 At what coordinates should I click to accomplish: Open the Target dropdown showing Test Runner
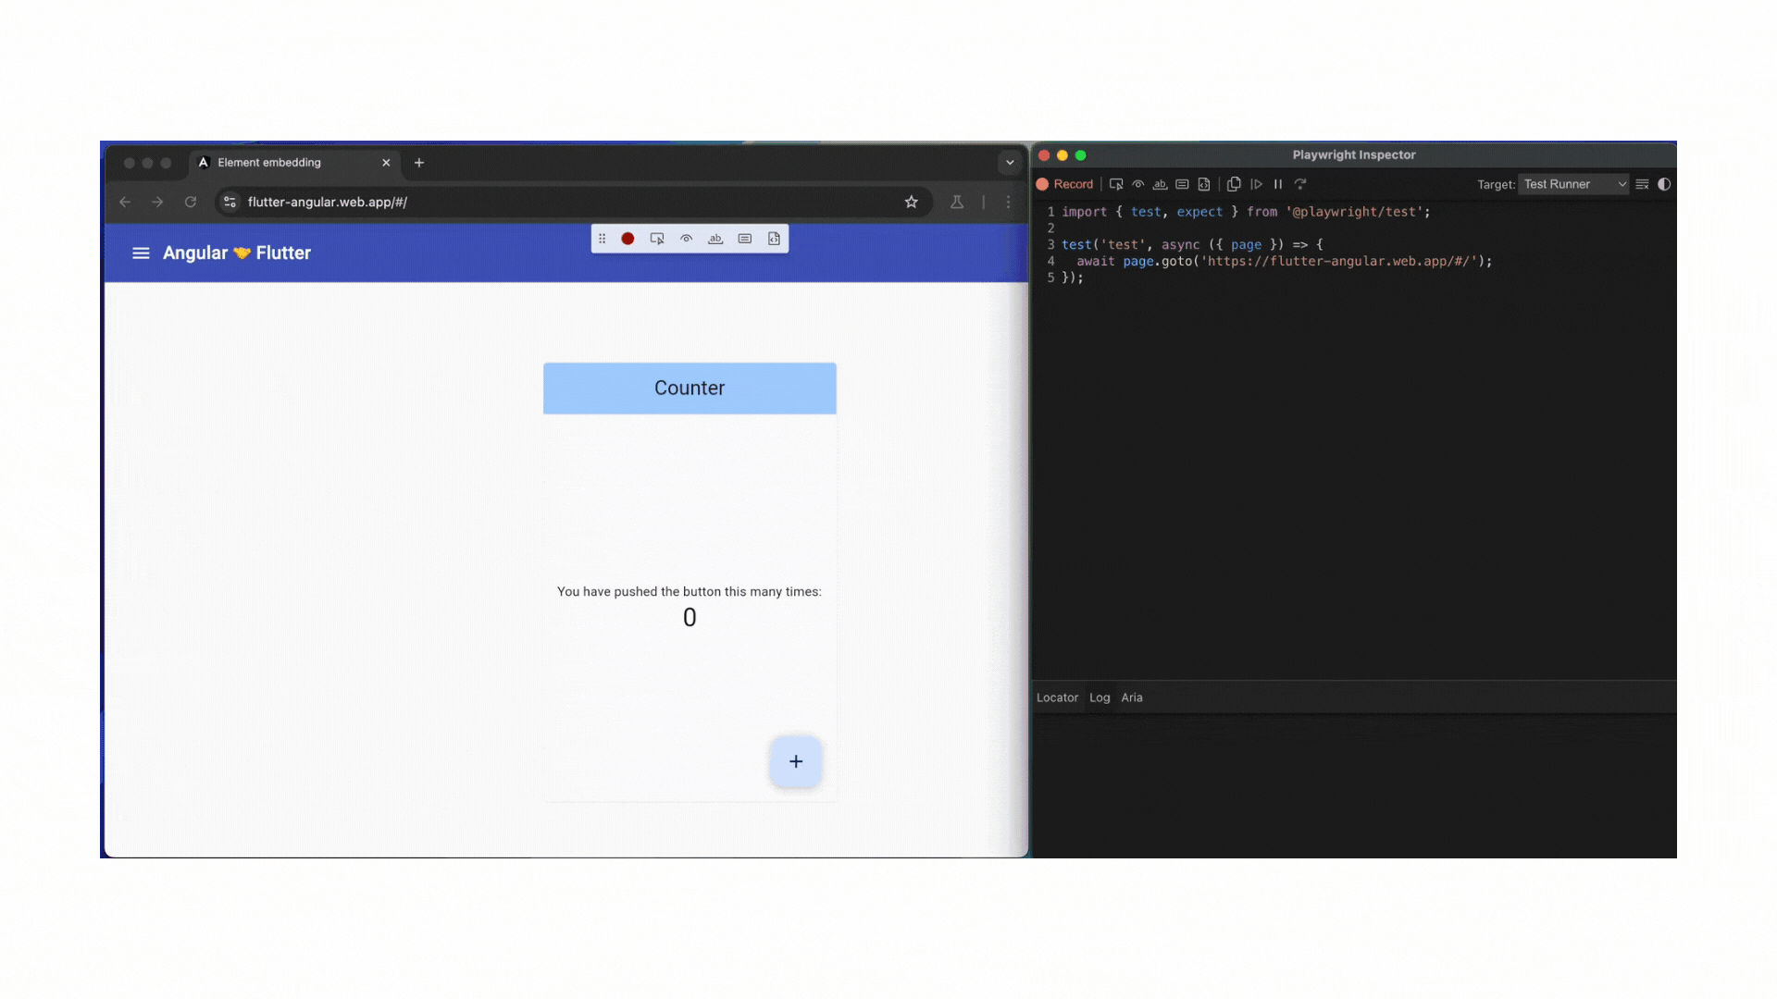click(x=1572, y=184)
